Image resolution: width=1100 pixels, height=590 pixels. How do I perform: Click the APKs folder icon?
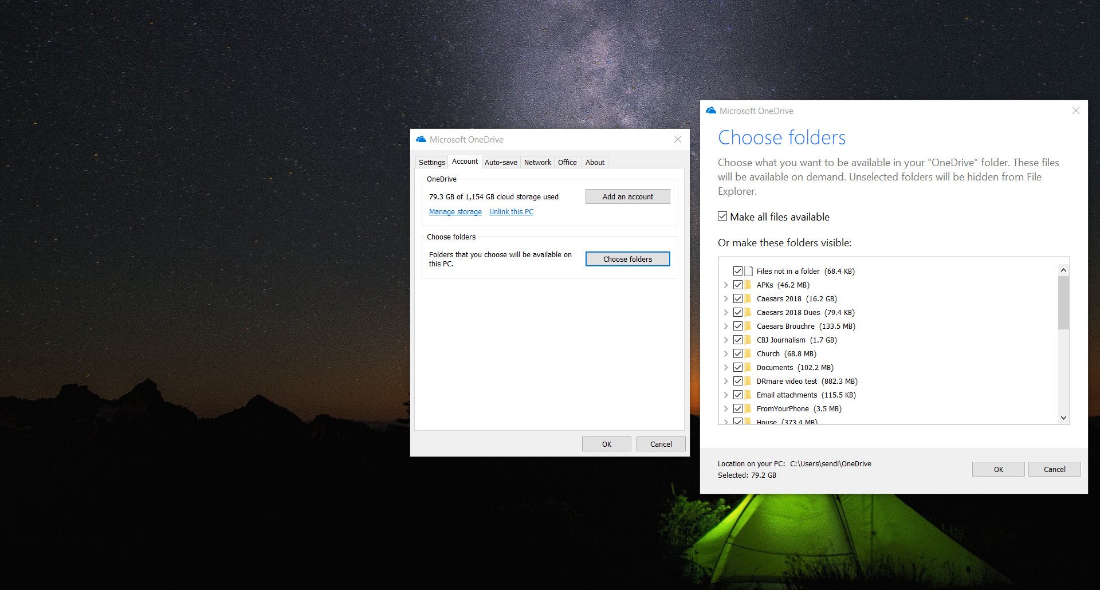(x=748, y=285)
